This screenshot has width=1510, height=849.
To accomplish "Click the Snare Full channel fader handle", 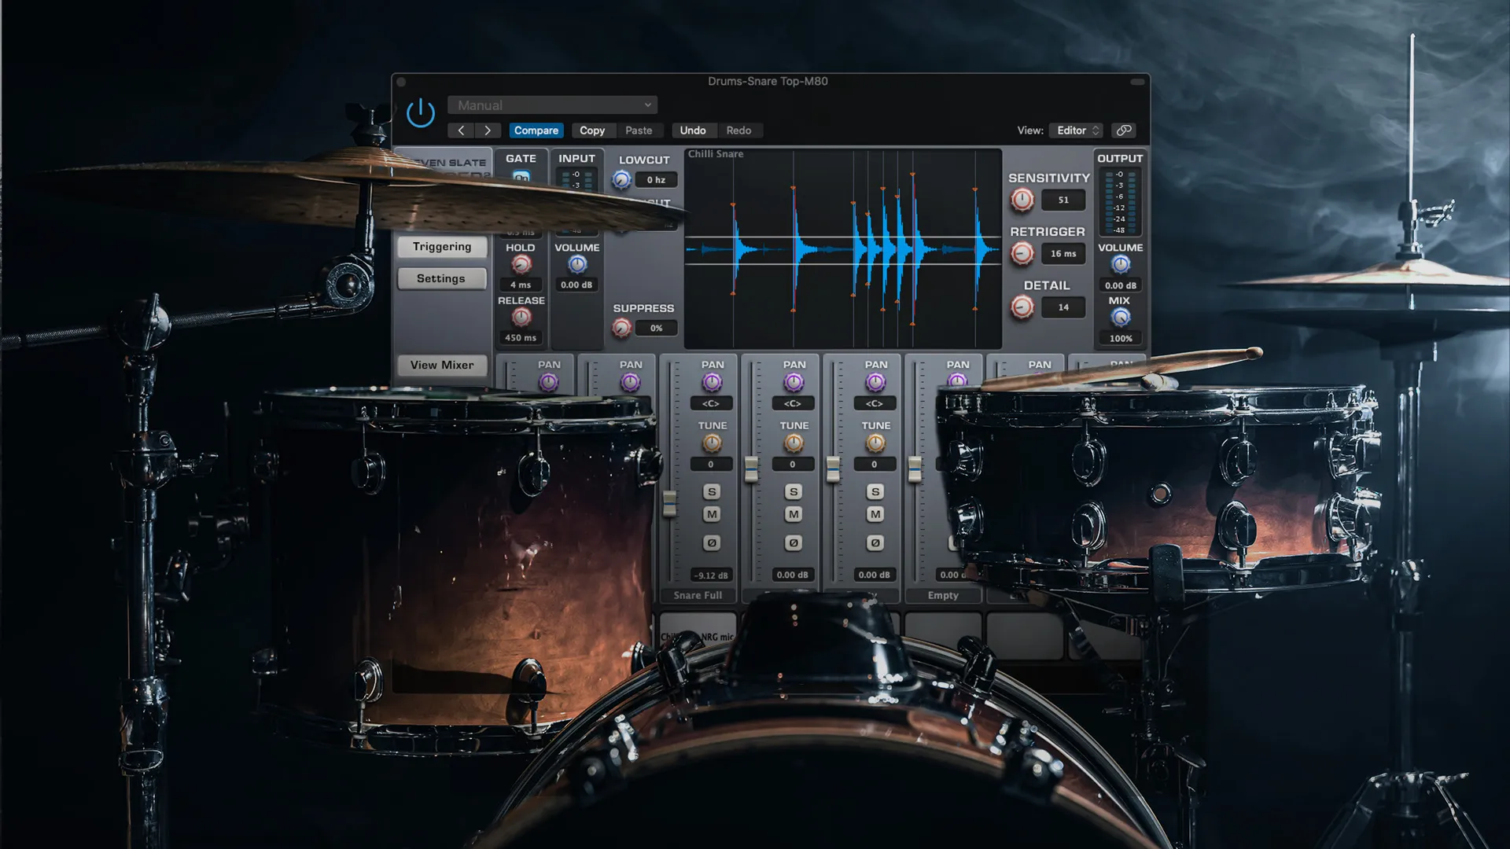I will click(x=669, y=502).
